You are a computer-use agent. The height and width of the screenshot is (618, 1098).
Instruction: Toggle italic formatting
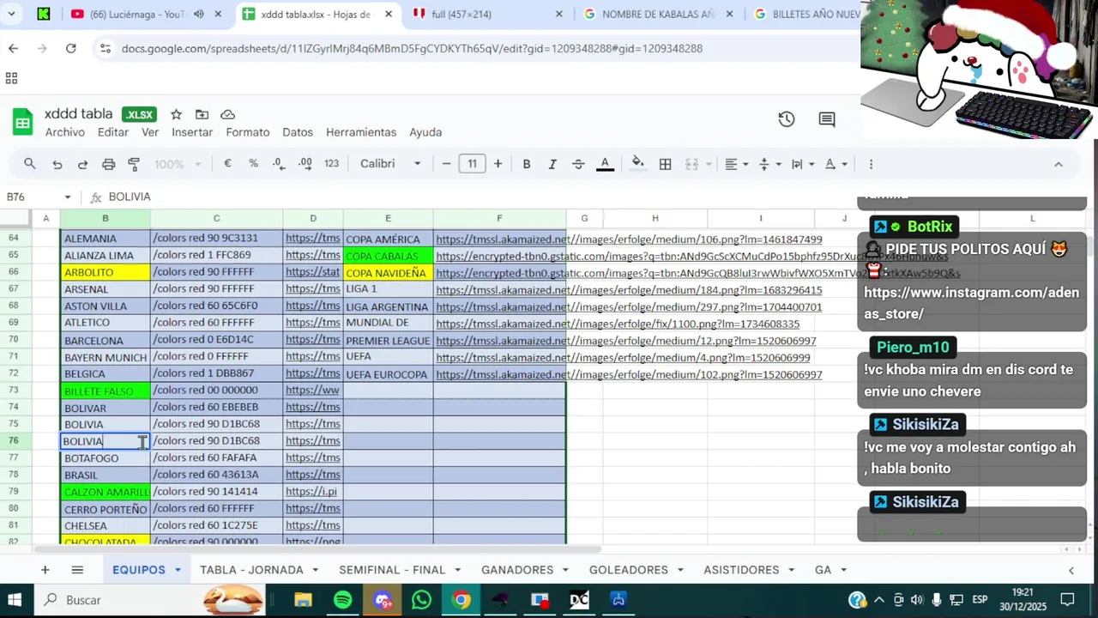[x=552, y=164]
